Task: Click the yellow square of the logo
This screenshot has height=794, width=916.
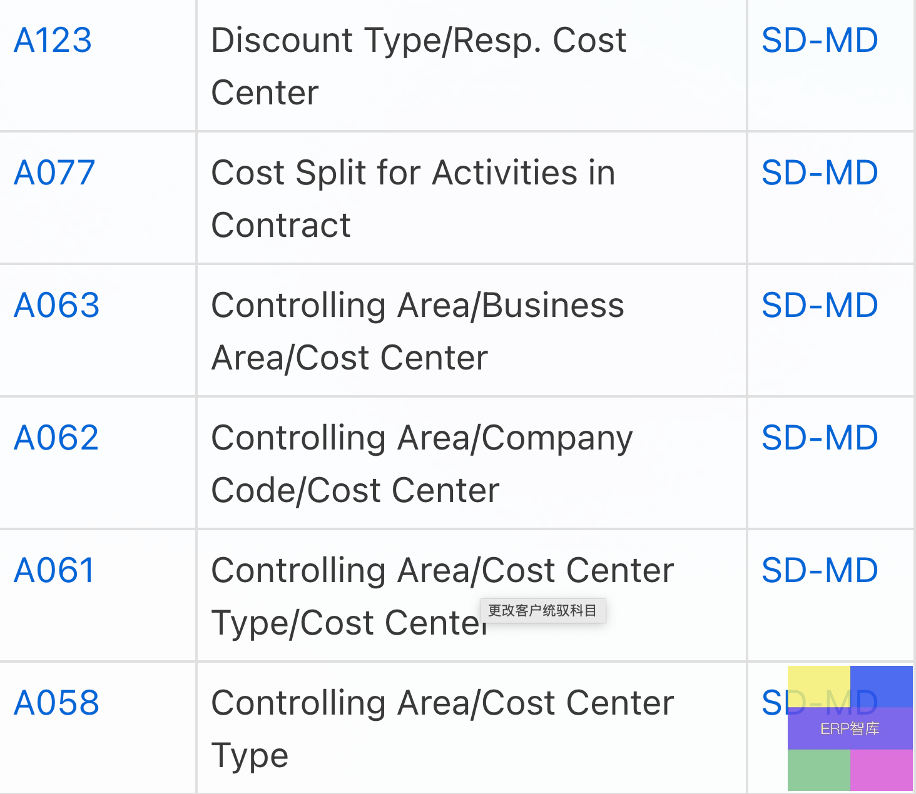Action: [x=818, y=686]
